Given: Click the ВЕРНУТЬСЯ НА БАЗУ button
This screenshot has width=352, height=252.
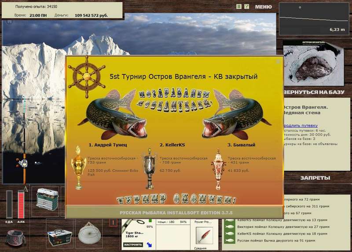Looking at the screenshot, I should coord(314,92).
